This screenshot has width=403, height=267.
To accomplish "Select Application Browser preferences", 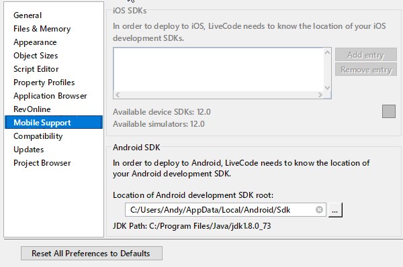I will pyautogui.click(x=50, y=96).
